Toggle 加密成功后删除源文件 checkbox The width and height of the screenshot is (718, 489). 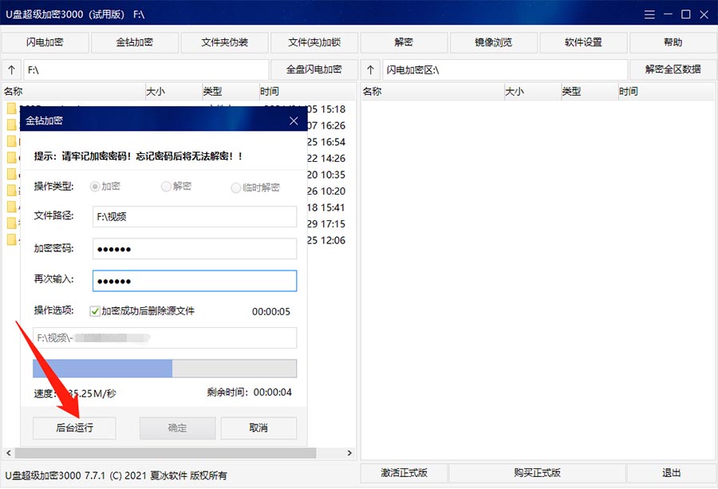tap(95, 311)
